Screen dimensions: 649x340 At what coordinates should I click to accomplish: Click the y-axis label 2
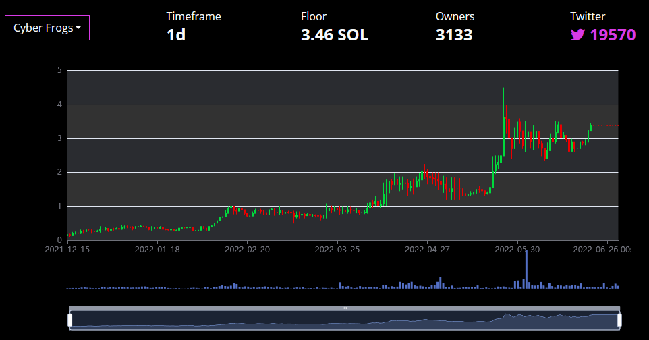[x=59, y=172]
